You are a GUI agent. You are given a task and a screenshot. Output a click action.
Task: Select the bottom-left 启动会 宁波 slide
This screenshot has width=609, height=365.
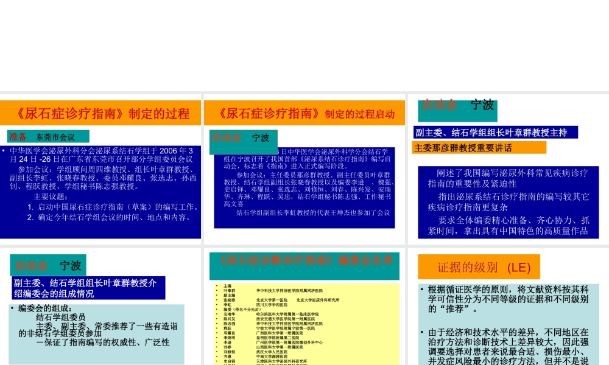pos(101,304)
